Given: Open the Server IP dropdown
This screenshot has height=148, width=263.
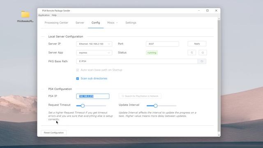Looking at the screenshot, I should (94, 44).
